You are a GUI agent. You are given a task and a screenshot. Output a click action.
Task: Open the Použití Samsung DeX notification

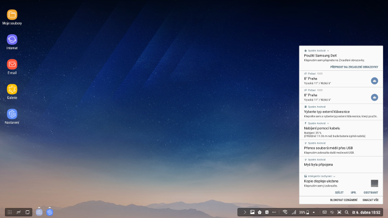(341, 58)
